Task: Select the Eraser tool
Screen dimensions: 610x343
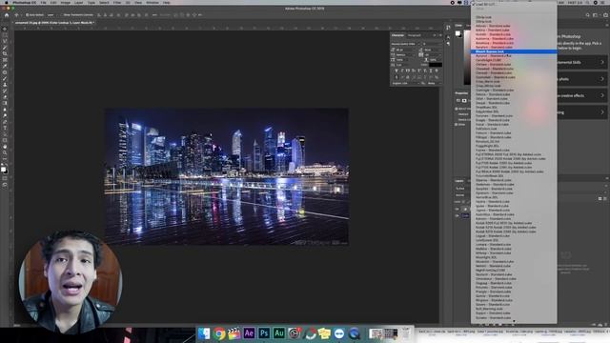Action: [5, 97]
